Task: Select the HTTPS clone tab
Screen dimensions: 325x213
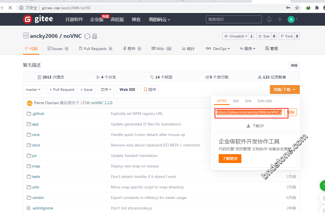Action: coord(222,101)
